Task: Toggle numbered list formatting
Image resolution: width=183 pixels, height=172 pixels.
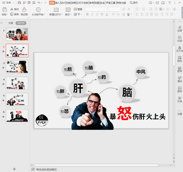Action: coord(144,9)
